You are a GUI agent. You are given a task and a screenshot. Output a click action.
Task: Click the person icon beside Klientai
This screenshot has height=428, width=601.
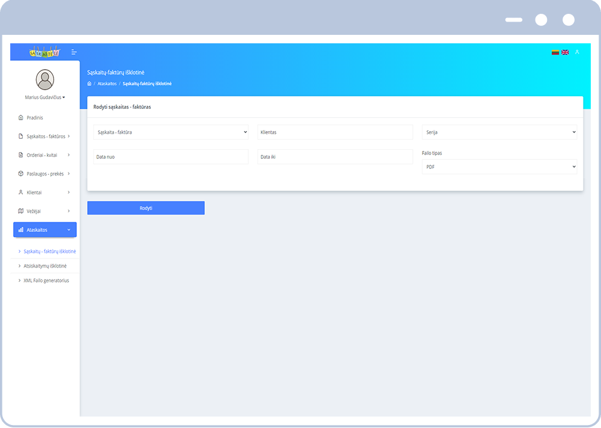click(x=20, y=192)
